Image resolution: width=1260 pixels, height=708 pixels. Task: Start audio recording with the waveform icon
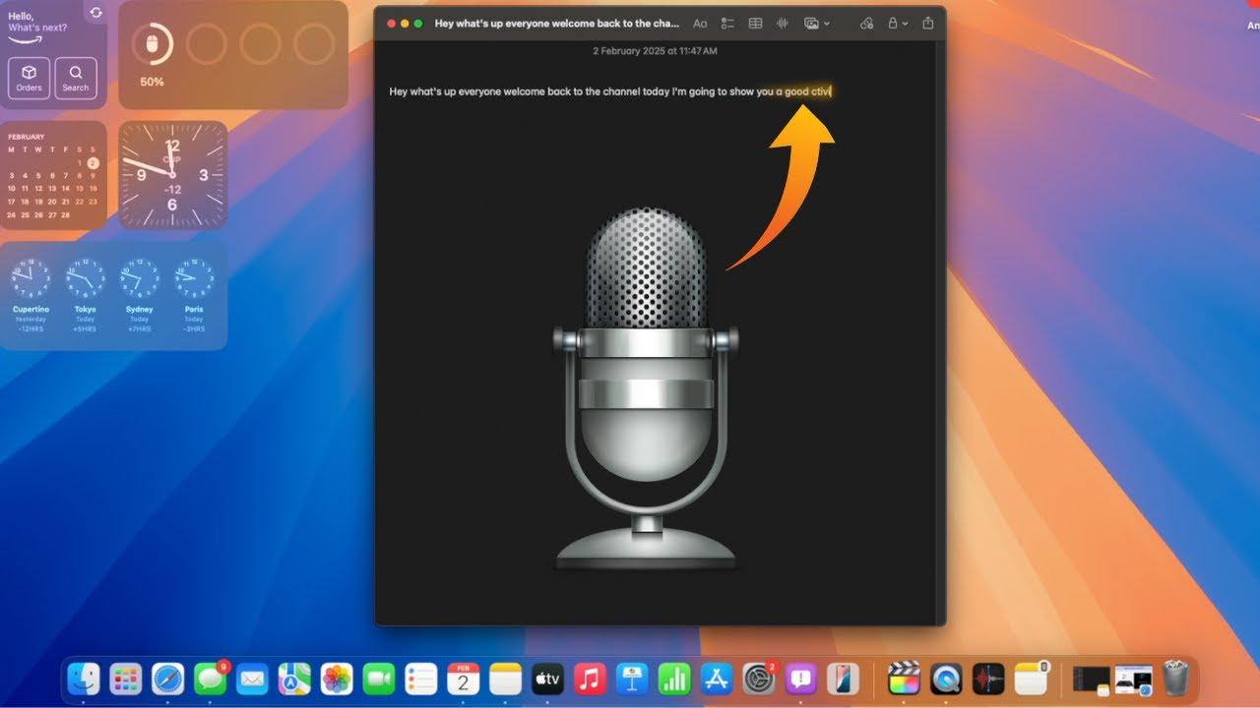point(784,23)
